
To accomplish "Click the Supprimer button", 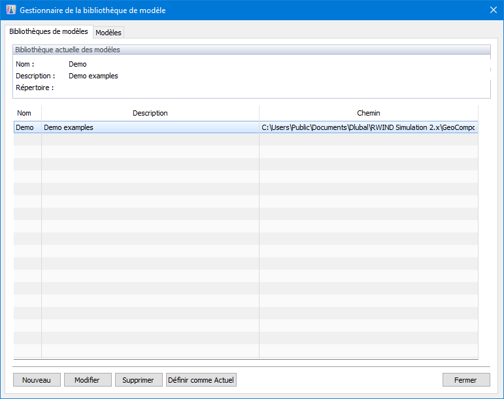I will click(139, 380).
